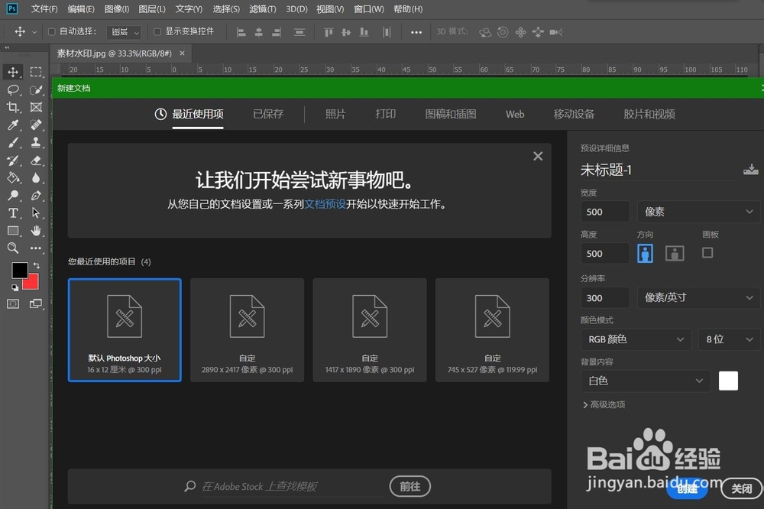The width and height of the screenshot is (764, 509).
Task: Select the Hand tool
Action: 36,231
